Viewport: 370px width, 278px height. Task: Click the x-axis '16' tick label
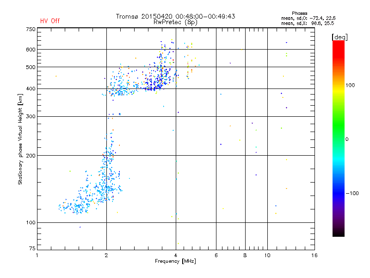[x=314, y=255]
